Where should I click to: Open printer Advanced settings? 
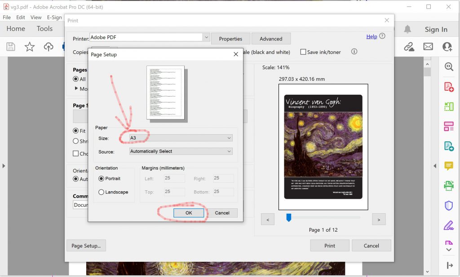(x=271, y=39)
